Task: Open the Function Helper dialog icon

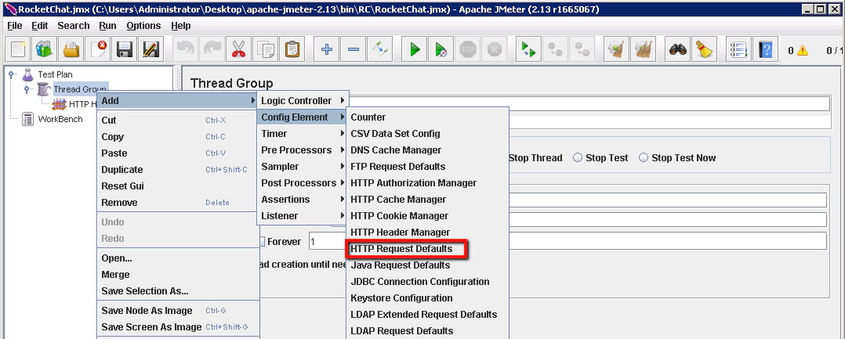Action: tap(738, 49)
